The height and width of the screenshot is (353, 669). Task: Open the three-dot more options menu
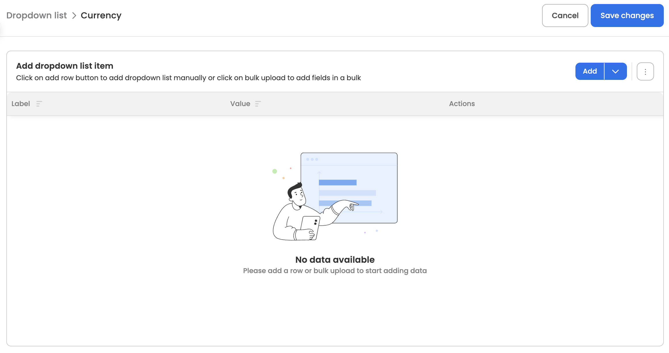pos(645,71)
